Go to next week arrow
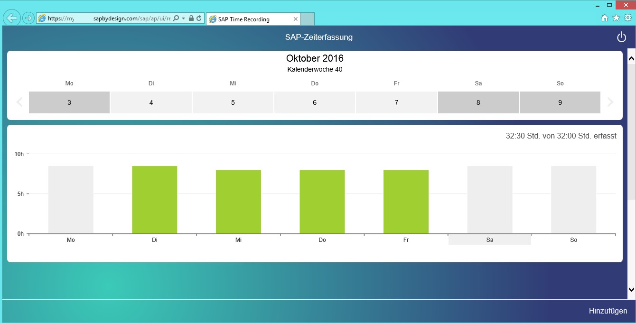This screenshot has width=636, height=323. pos(610,102)
